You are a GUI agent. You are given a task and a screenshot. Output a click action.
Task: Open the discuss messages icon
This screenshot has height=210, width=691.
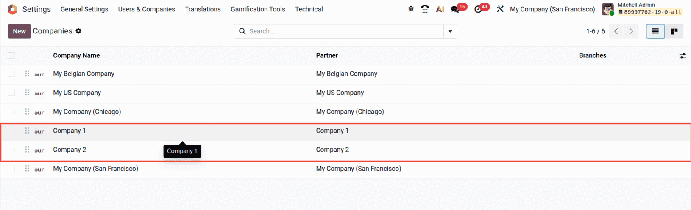pos(455,9)
